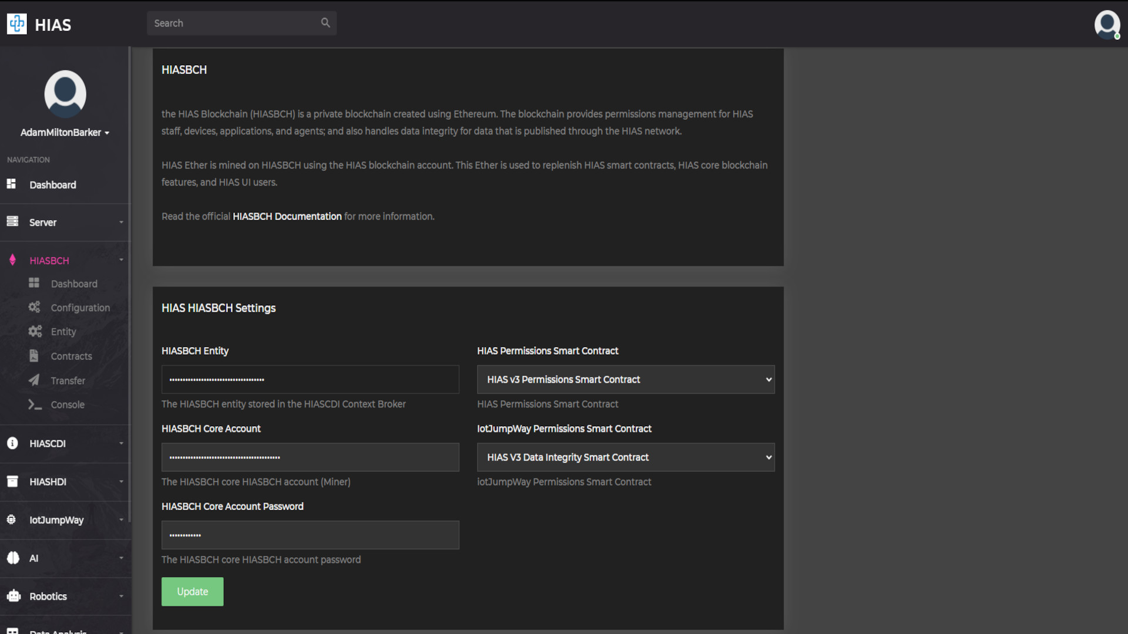Click the Entity gears icon
The height and width of the screenshot is (634, 1128).
(35, 331)
